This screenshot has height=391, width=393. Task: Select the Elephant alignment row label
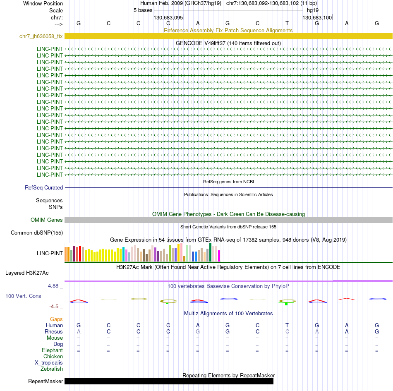[52, 350]
